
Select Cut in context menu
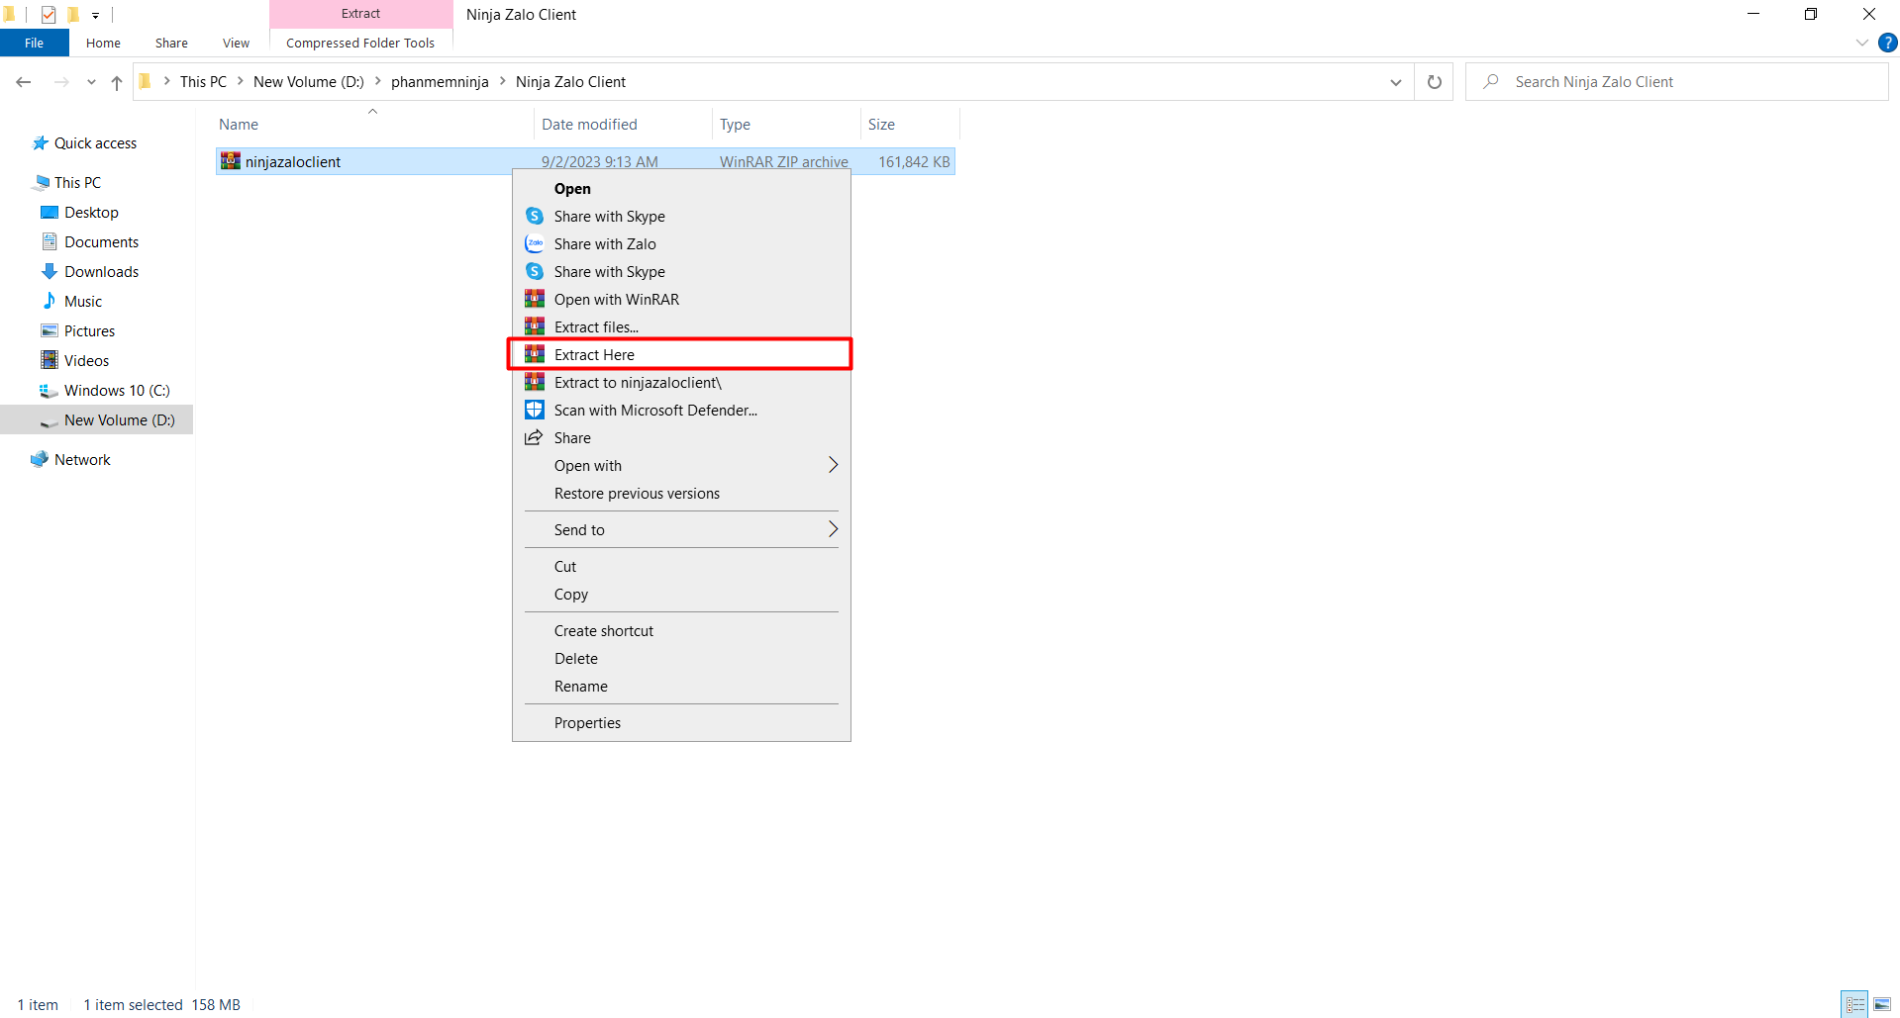tap(681, 566)
